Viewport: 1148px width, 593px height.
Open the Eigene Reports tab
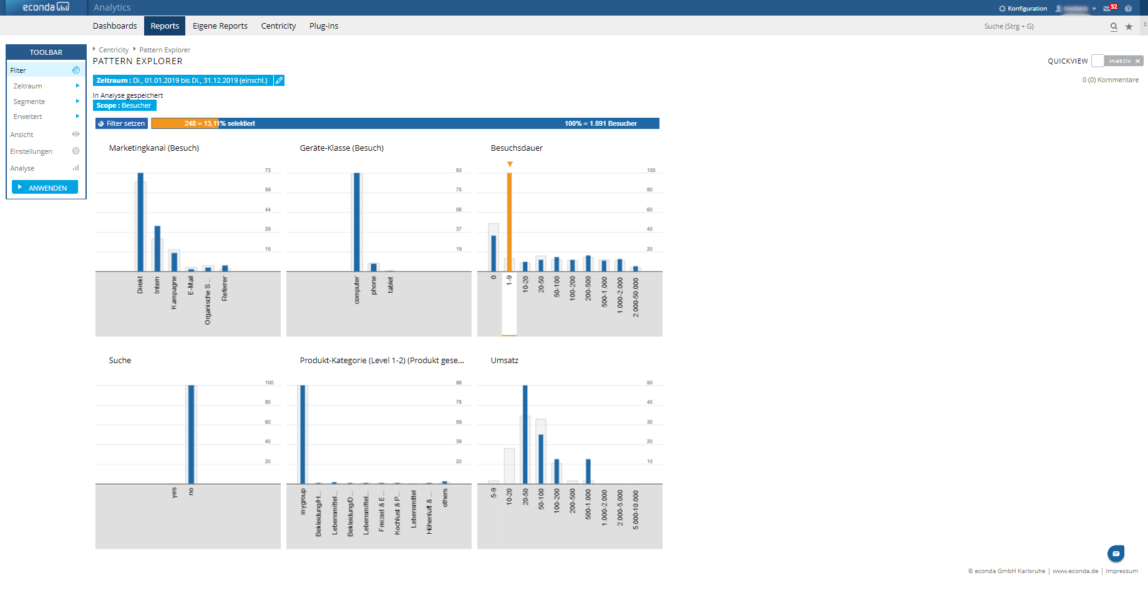pyautogui.click(x=220, y=26)
